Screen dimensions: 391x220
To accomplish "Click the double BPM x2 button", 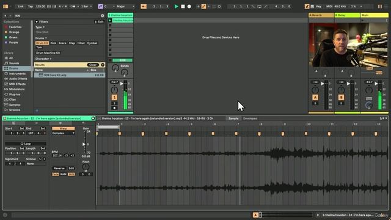I will (x=72, y=155).
